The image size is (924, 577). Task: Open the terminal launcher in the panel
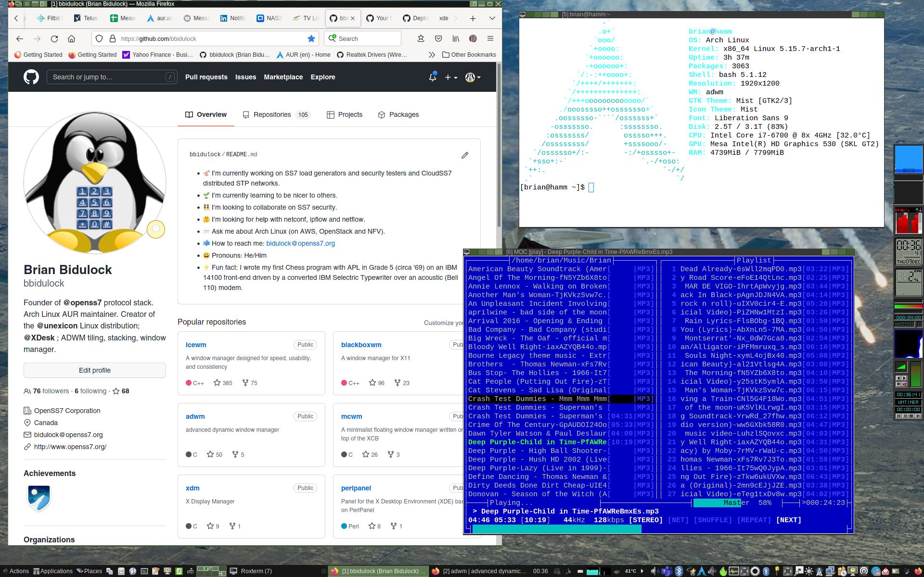[144, 571]
